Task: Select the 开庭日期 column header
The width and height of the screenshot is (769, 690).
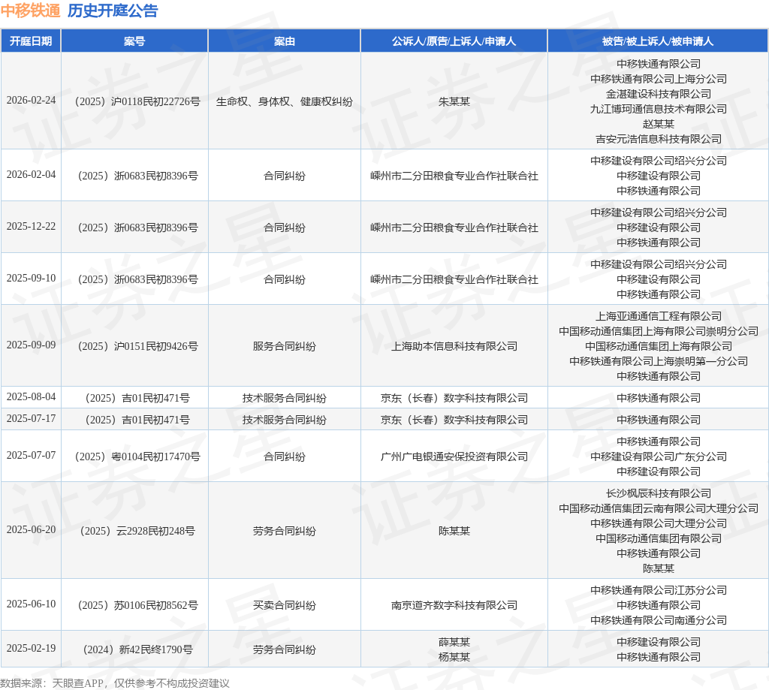Action: pyautogui.click(x=31, y=41)
